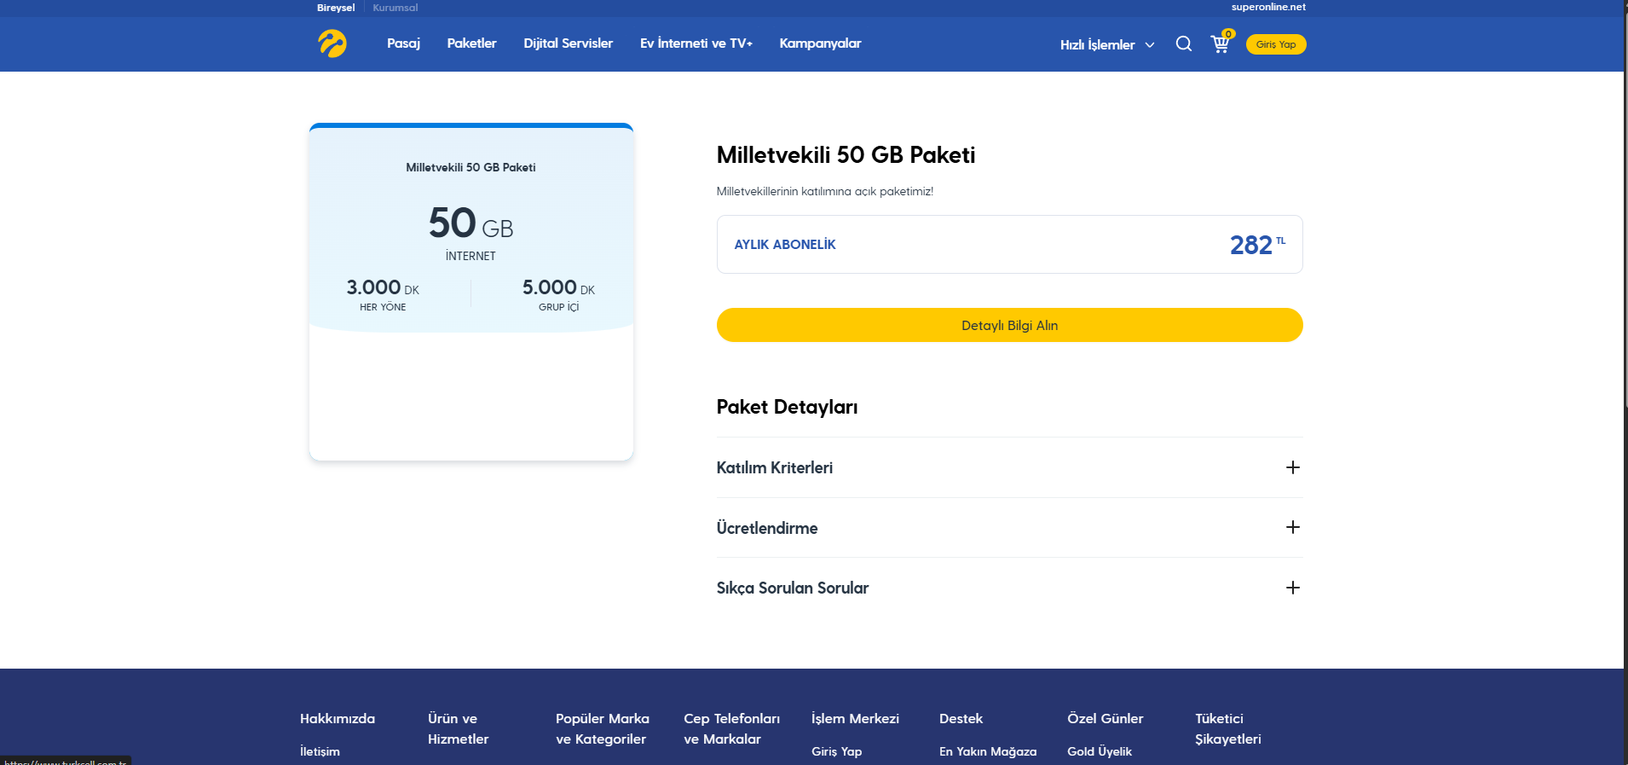Click the Turkcell logo icon
This screenshot has height=765, width=1628.
point(332,43)
